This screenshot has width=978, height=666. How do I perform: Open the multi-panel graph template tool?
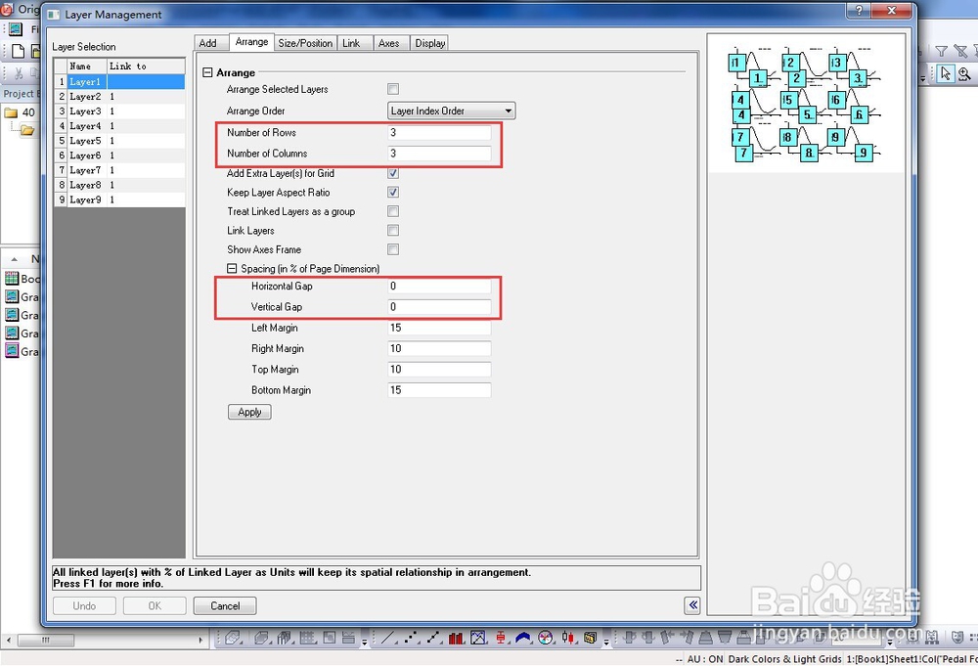coord(478,638)
